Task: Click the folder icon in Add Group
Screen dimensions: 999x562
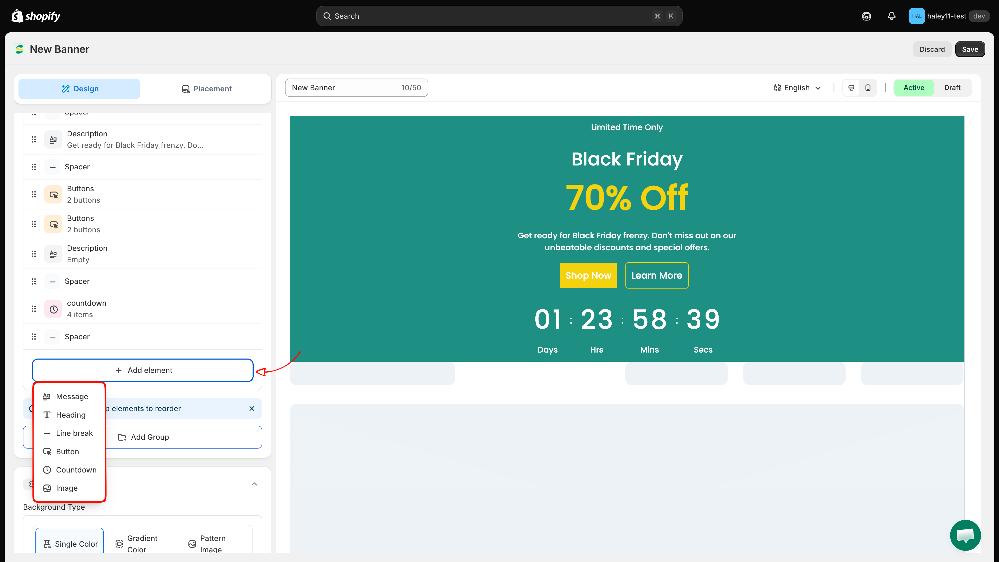Action: click(x=122, y=437)
